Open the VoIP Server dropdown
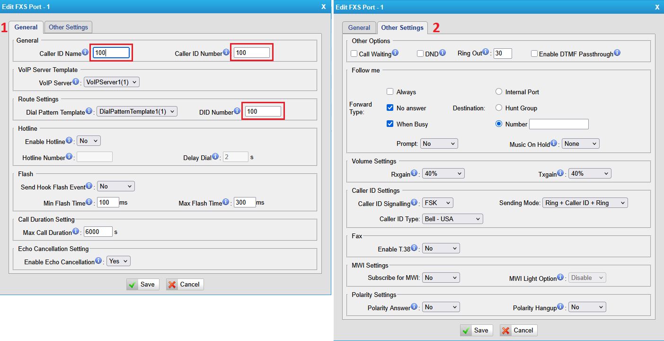Screen dimensions: 664x341 pos(112,82)
